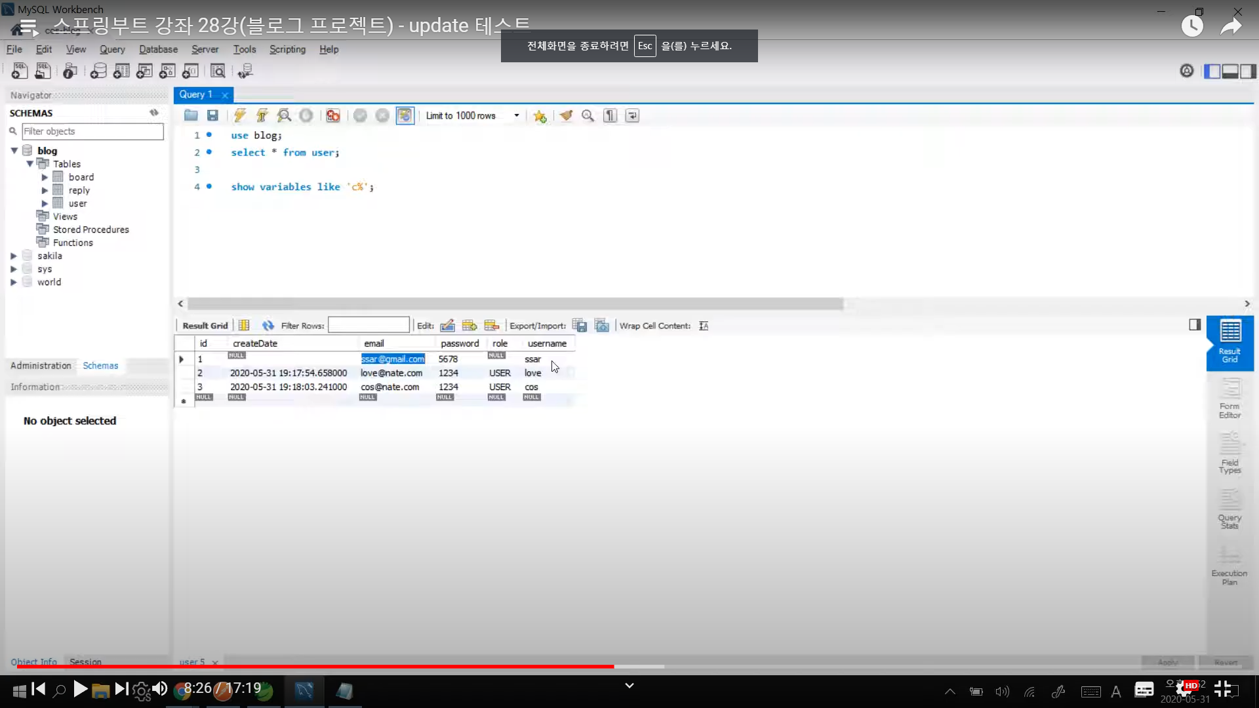Image resolution: width=1259 pixels, height=708 pixels.
Task: Collapse the blog schema
Action: [x=14, y=151]
